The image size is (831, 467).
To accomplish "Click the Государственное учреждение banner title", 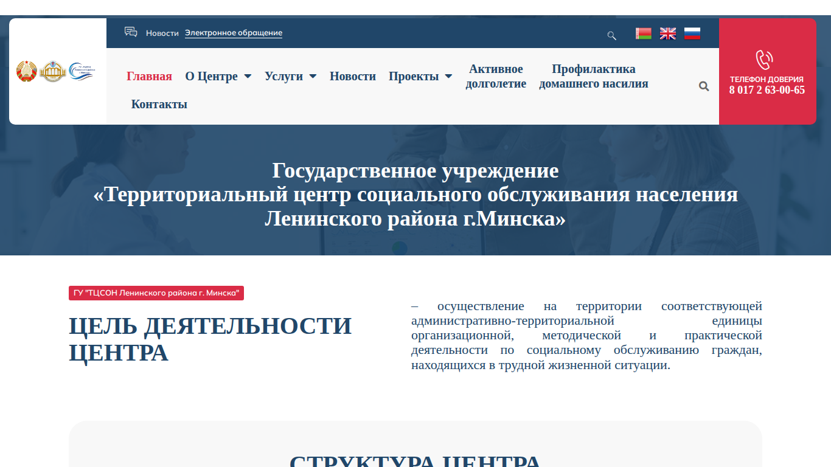I will pyautogui.click(x=415, y=195).
